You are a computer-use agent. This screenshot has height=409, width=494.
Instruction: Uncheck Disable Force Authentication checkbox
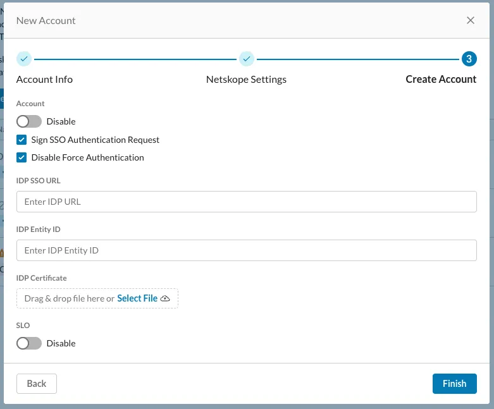(x=22, y=157)
